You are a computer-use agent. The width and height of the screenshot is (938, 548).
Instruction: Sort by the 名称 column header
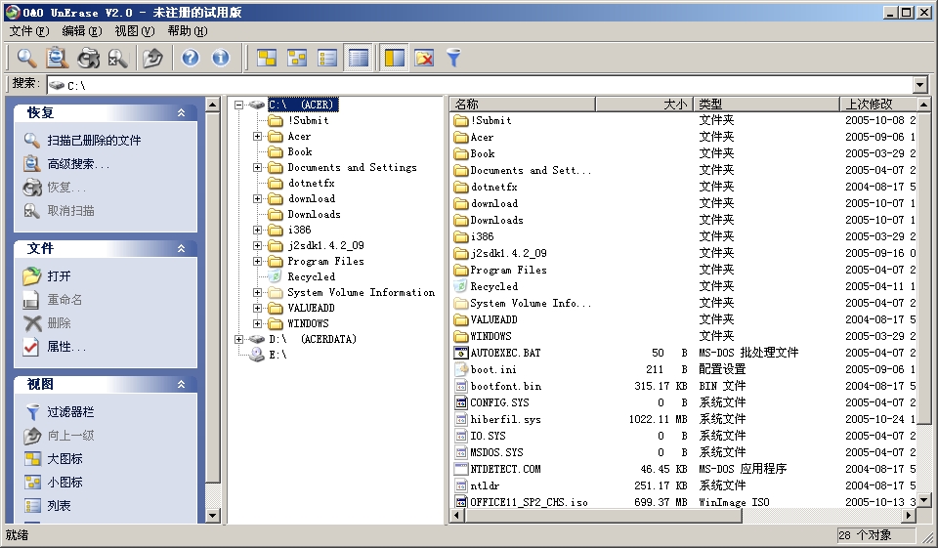point(523,105)
